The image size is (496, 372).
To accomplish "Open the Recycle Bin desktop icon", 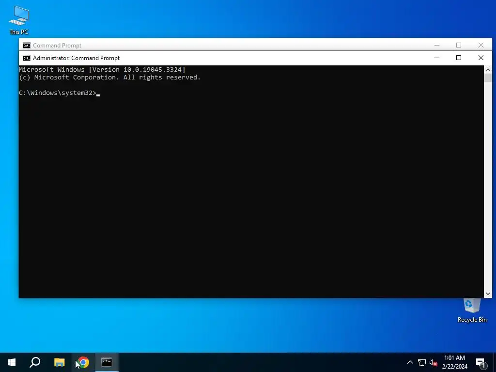I will point(472,311).
